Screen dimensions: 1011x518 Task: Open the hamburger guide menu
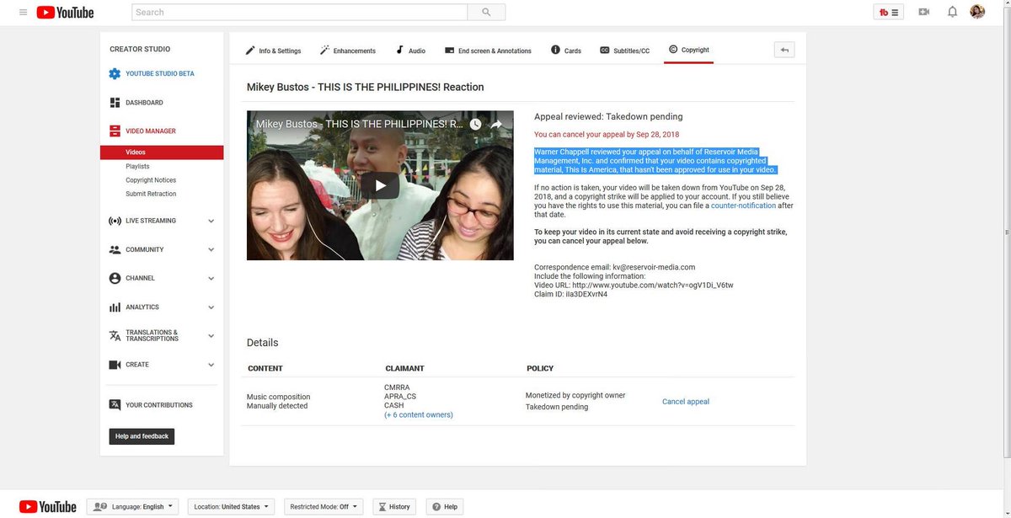coord(23,13)
